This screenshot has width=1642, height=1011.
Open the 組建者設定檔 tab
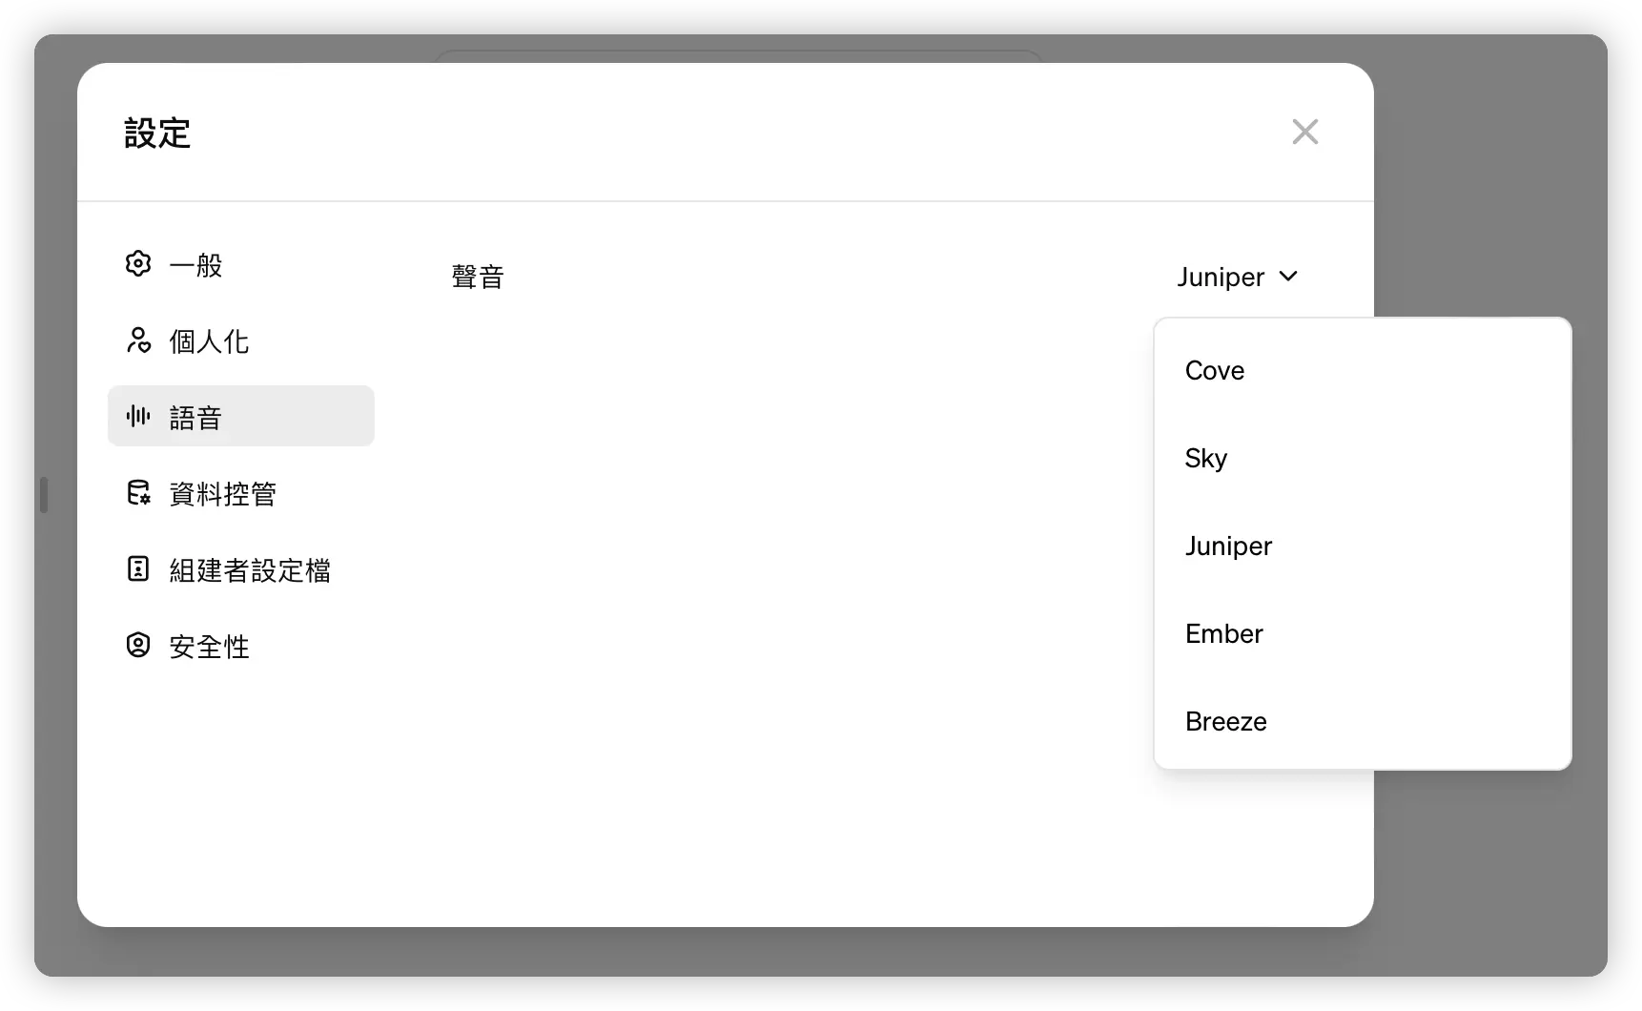[240, 569]
